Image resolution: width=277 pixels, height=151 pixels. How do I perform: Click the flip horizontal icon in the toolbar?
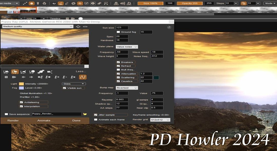[x=116, y=3]
